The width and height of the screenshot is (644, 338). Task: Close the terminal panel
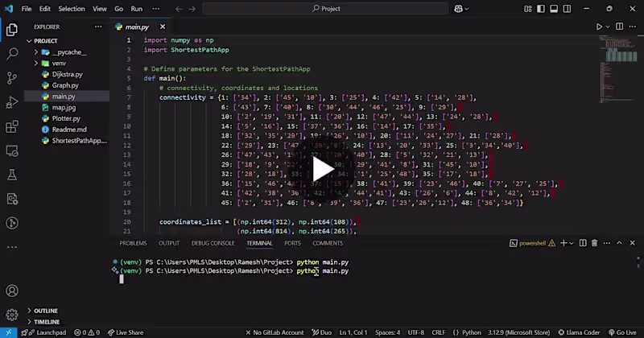633,243
